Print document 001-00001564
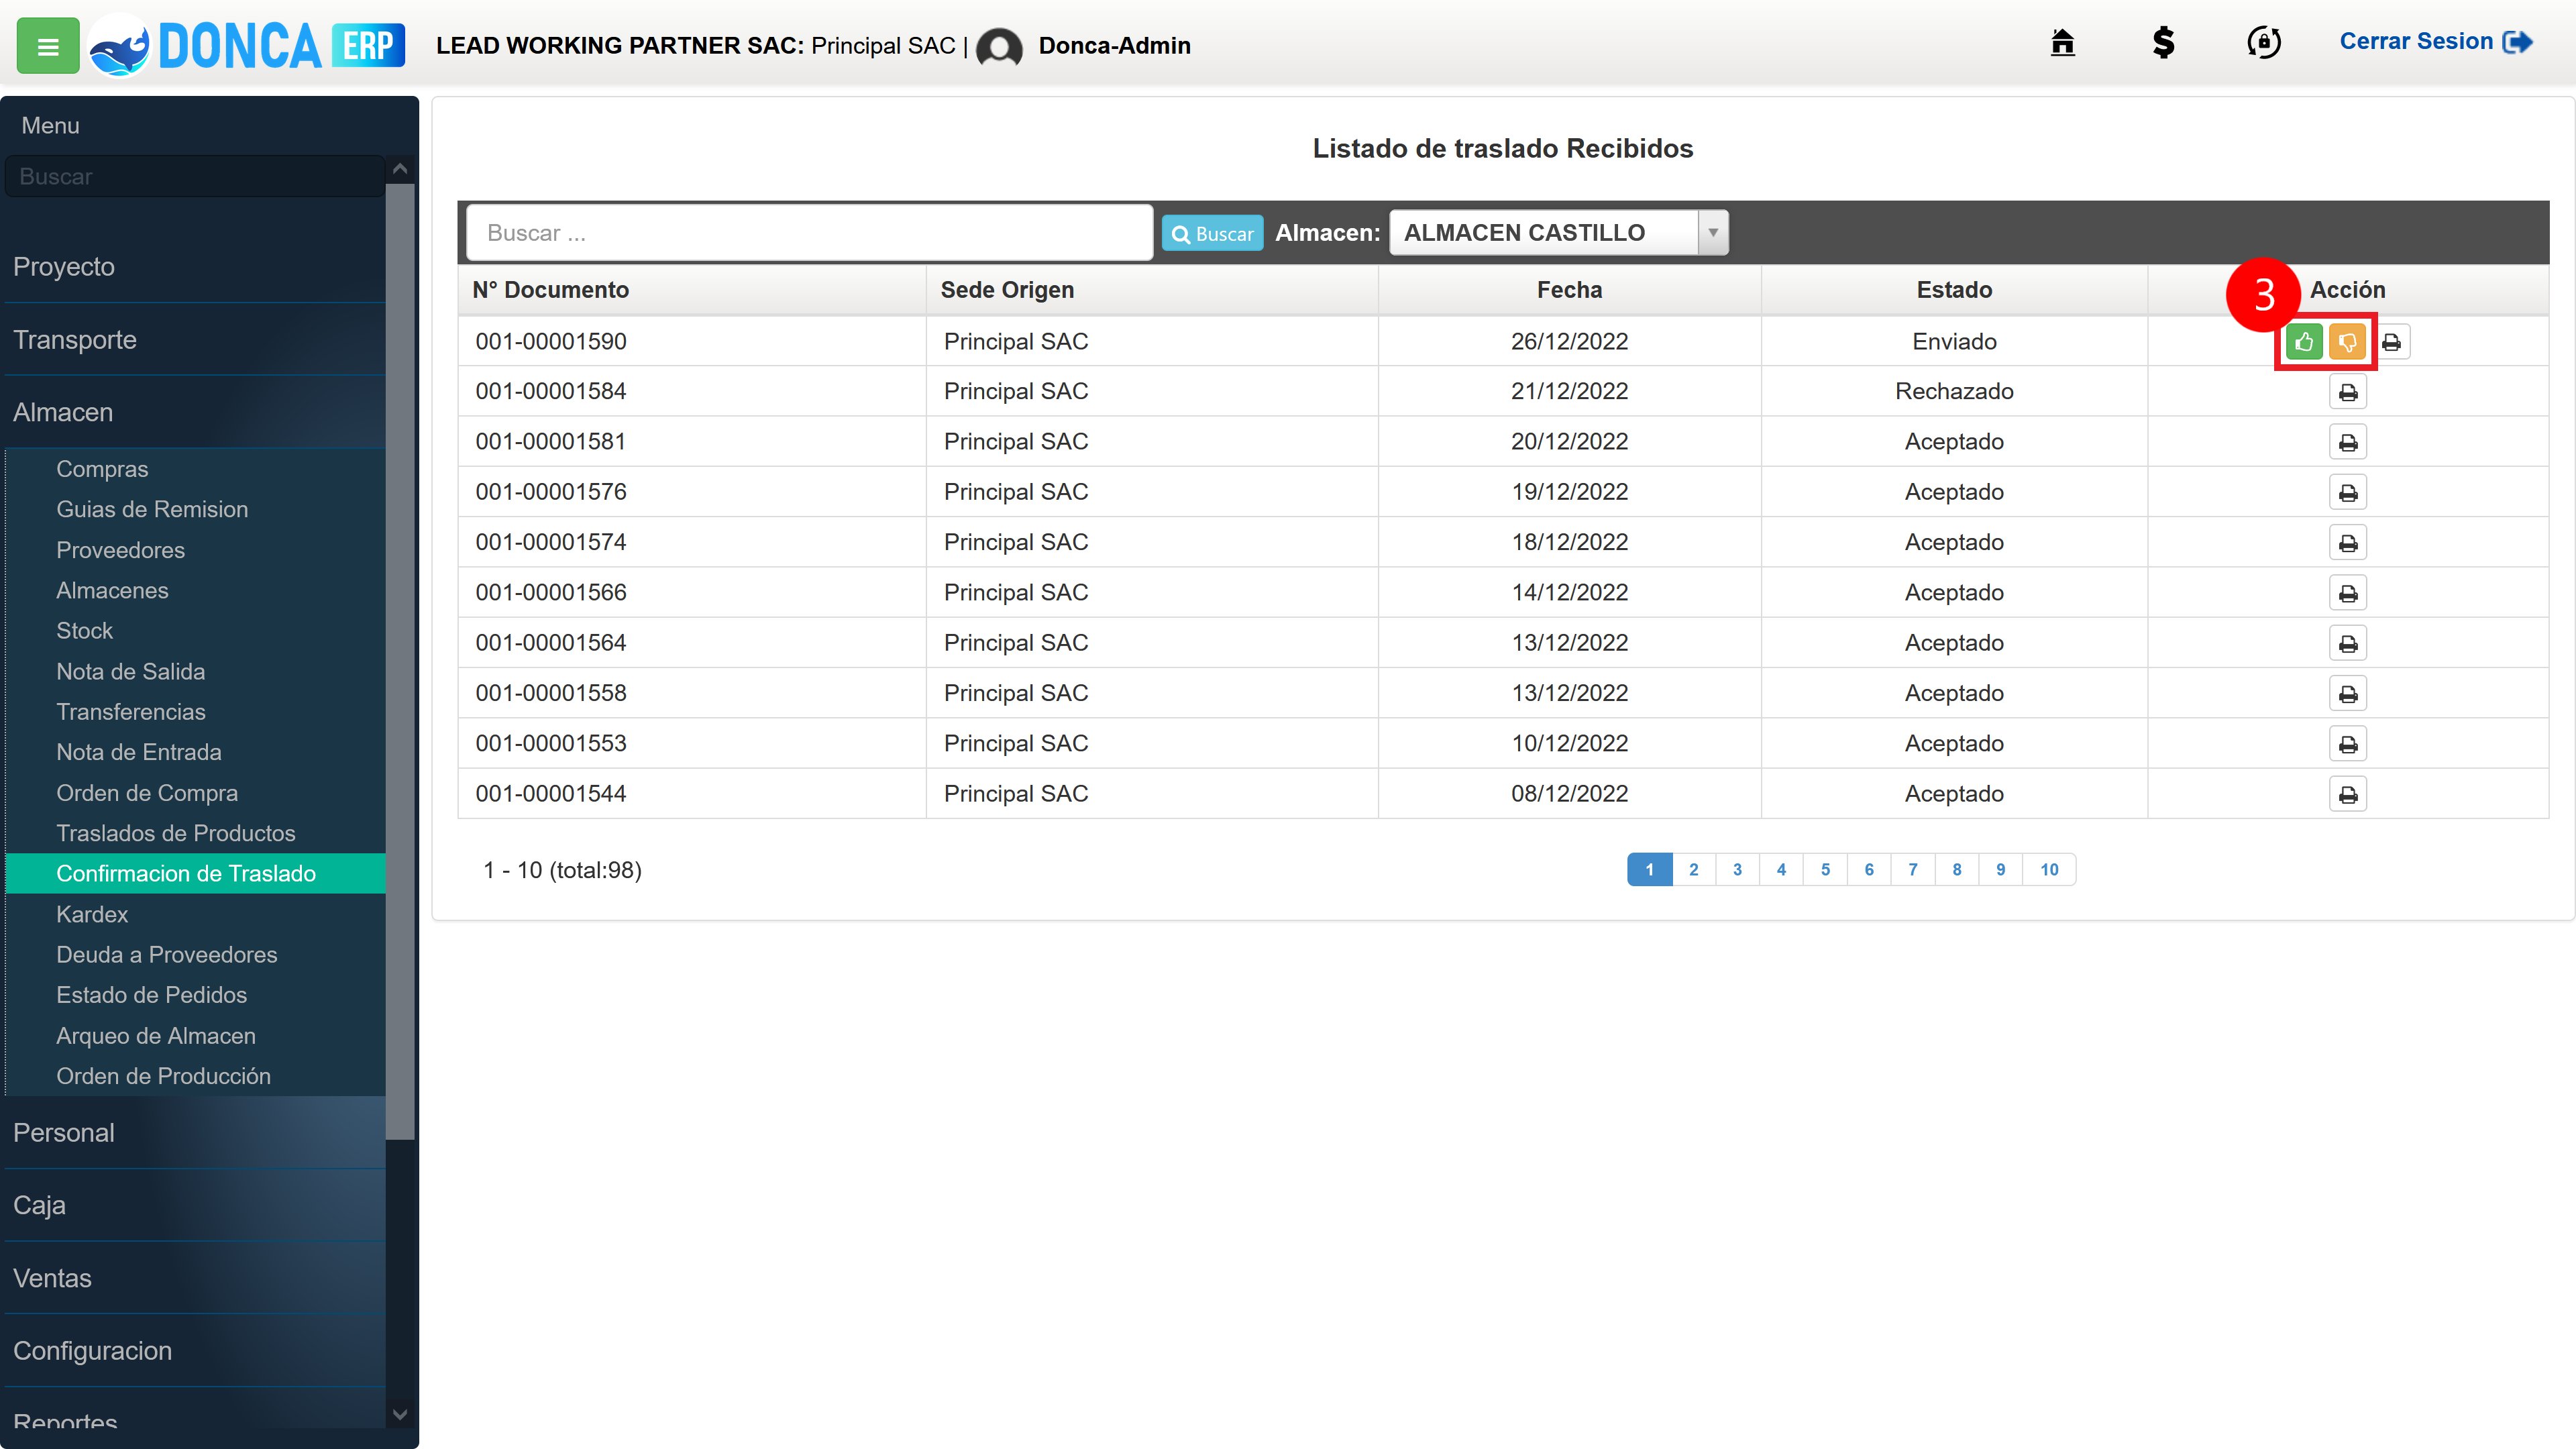Image resolution: width=2576 pixels, height=1449 pixels. 2348,643
